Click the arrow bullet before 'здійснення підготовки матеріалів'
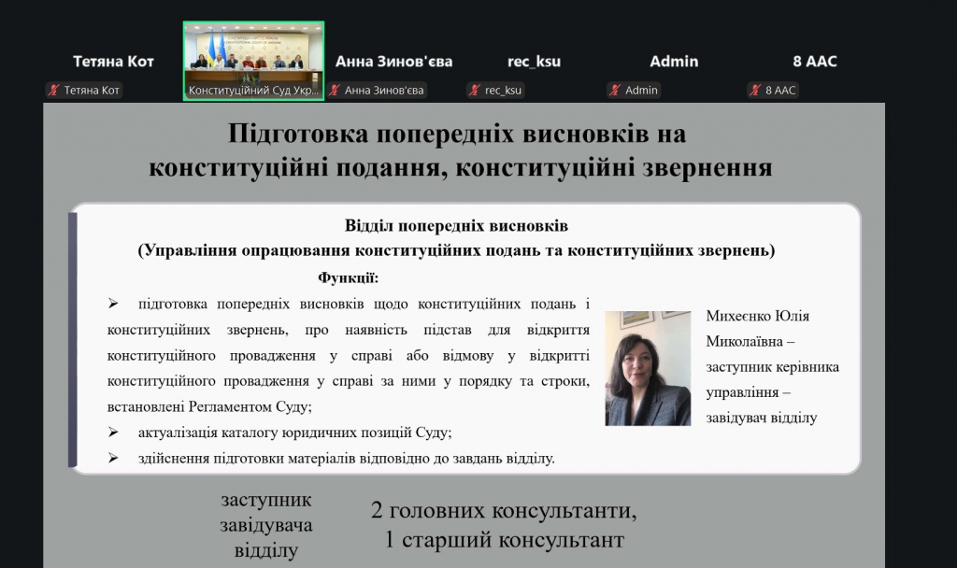This screenshot has width=957, height=568. pyautogui.click(x=113, y=458)
